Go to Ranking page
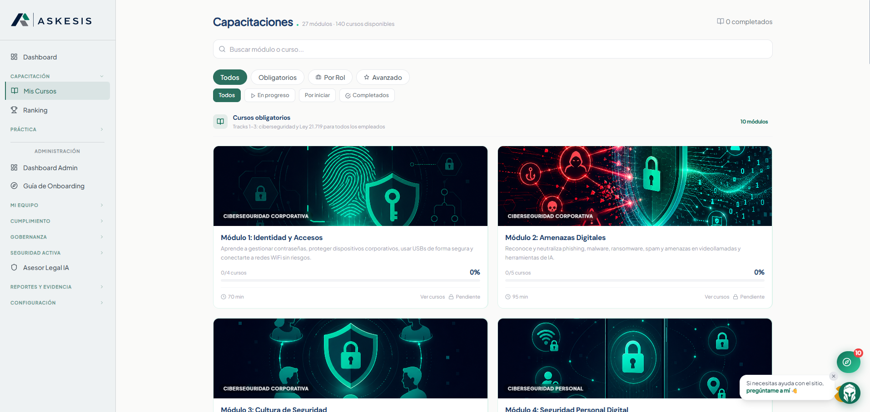The width and height of the screenshot is (870, 412). (x=57, y=110)
